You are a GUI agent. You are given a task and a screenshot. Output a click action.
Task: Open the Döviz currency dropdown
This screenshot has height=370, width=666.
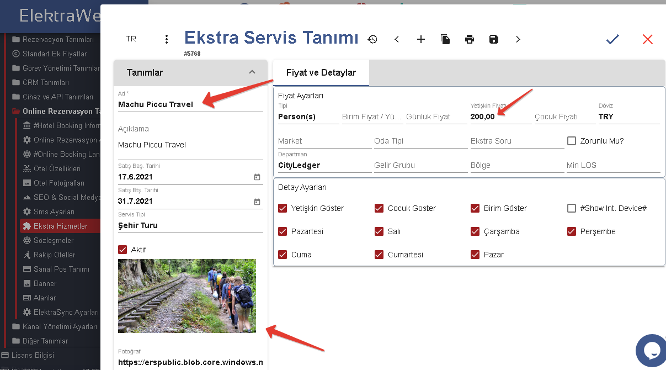pos(628,117)
